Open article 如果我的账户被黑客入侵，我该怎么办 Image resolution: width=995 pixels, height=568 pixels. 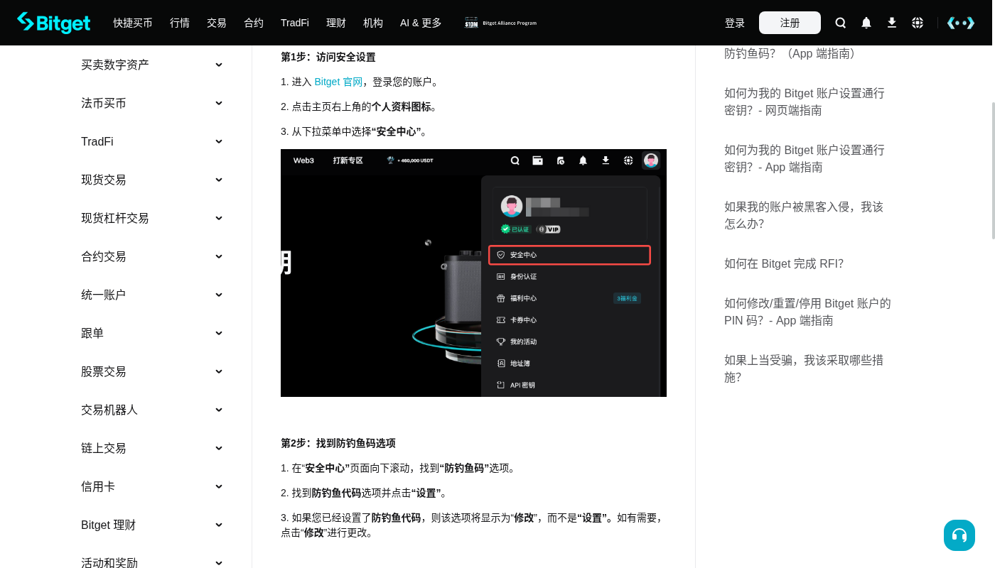tap(804, 215)
